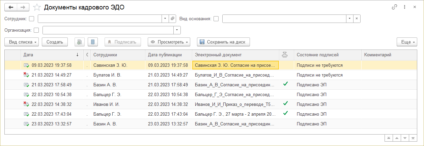Click the list view toolbar icon
The width and height of the screenshot is (424, 146).
coord(93,42)
